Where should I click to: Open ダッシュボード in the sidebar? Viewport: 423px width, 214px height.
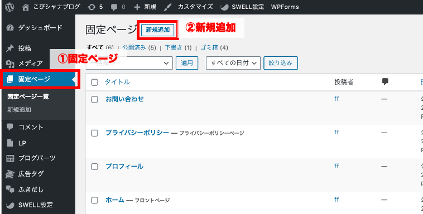(40, 28)
